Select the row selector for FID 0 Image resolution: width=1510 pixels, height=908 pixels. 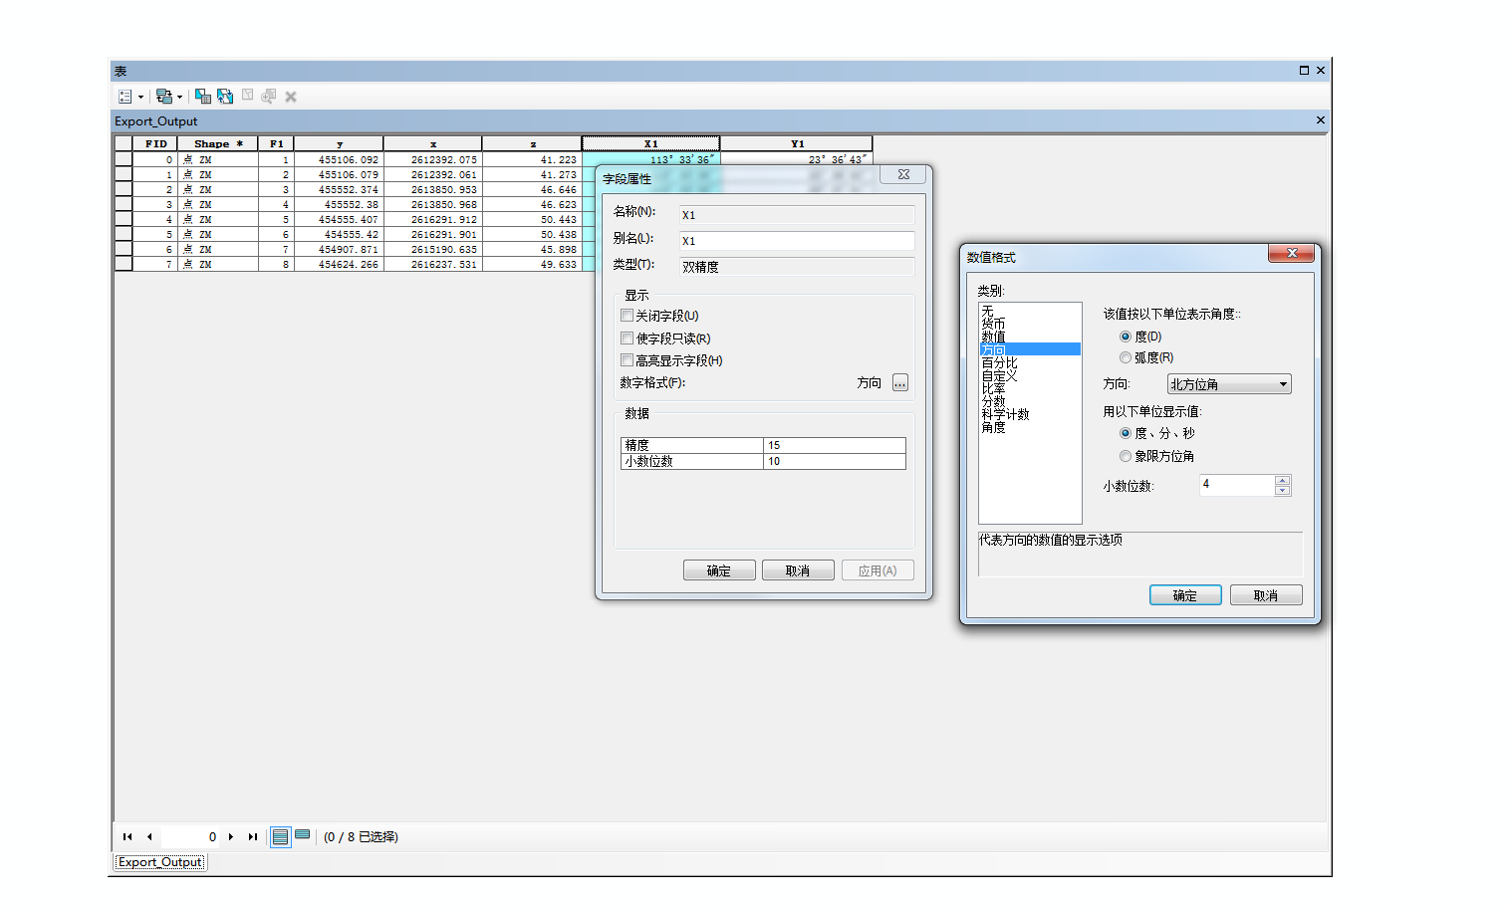[124, 159]
